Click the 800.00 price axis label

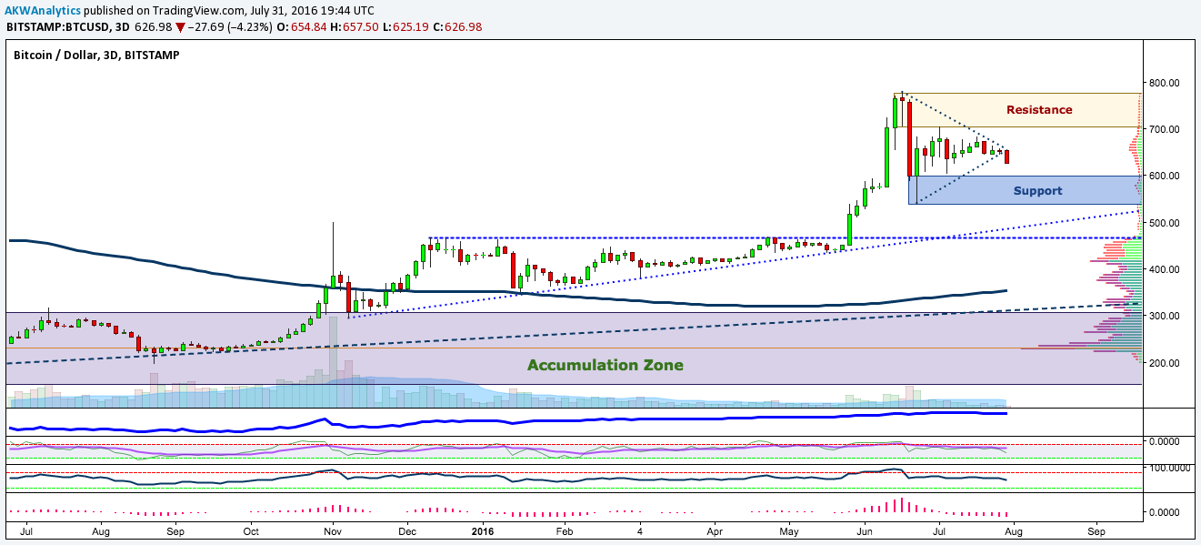(1163, 83)
